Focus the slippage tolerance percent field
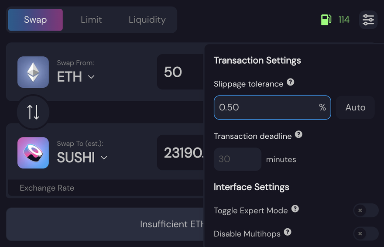This screenshot has height=247, width=384. coord(272,107)
